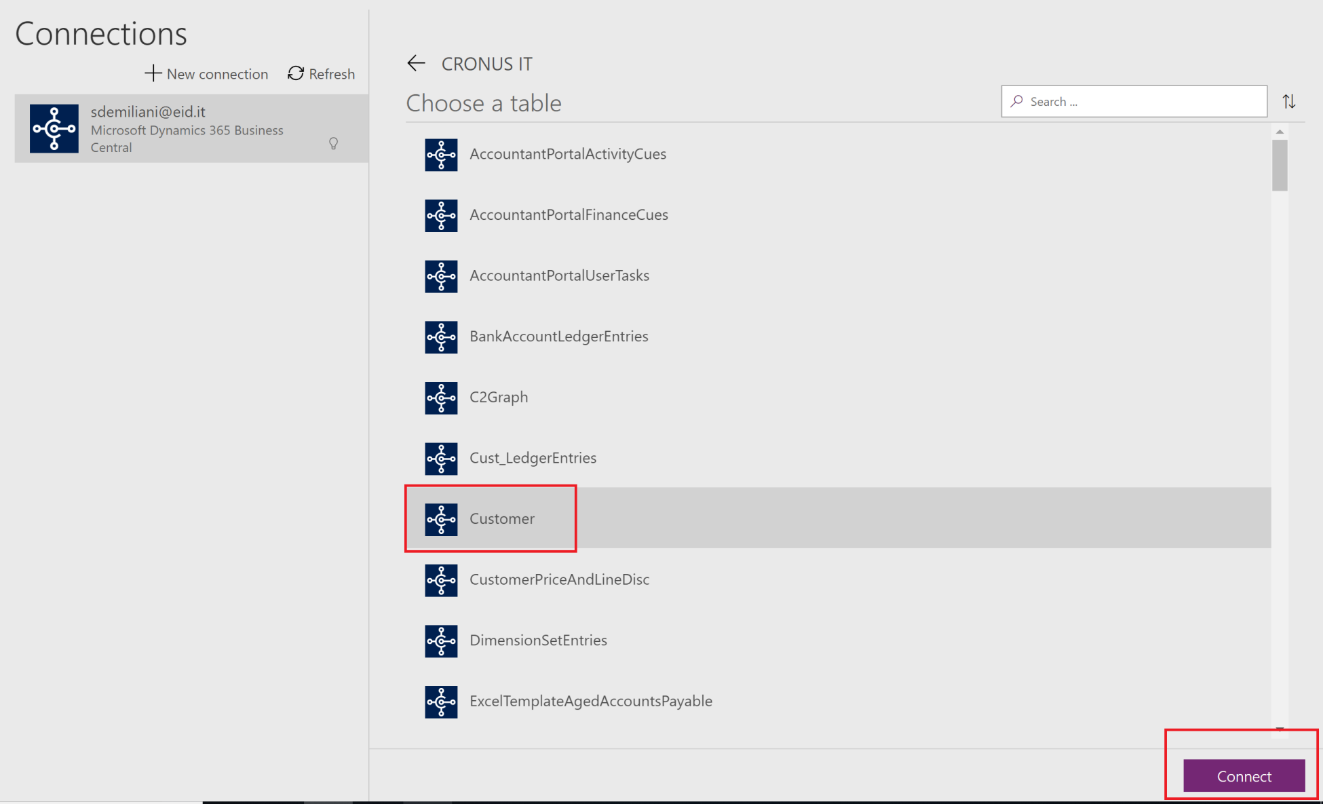The width and height of the screenshot is (1323, 804).
Task: Select the AccountantPortalFinanceCues table name
Action: click(569, 214)
